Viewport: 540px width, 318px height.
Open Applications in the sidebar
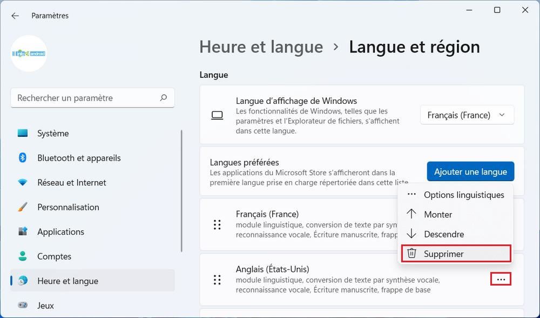coord(60,232)
